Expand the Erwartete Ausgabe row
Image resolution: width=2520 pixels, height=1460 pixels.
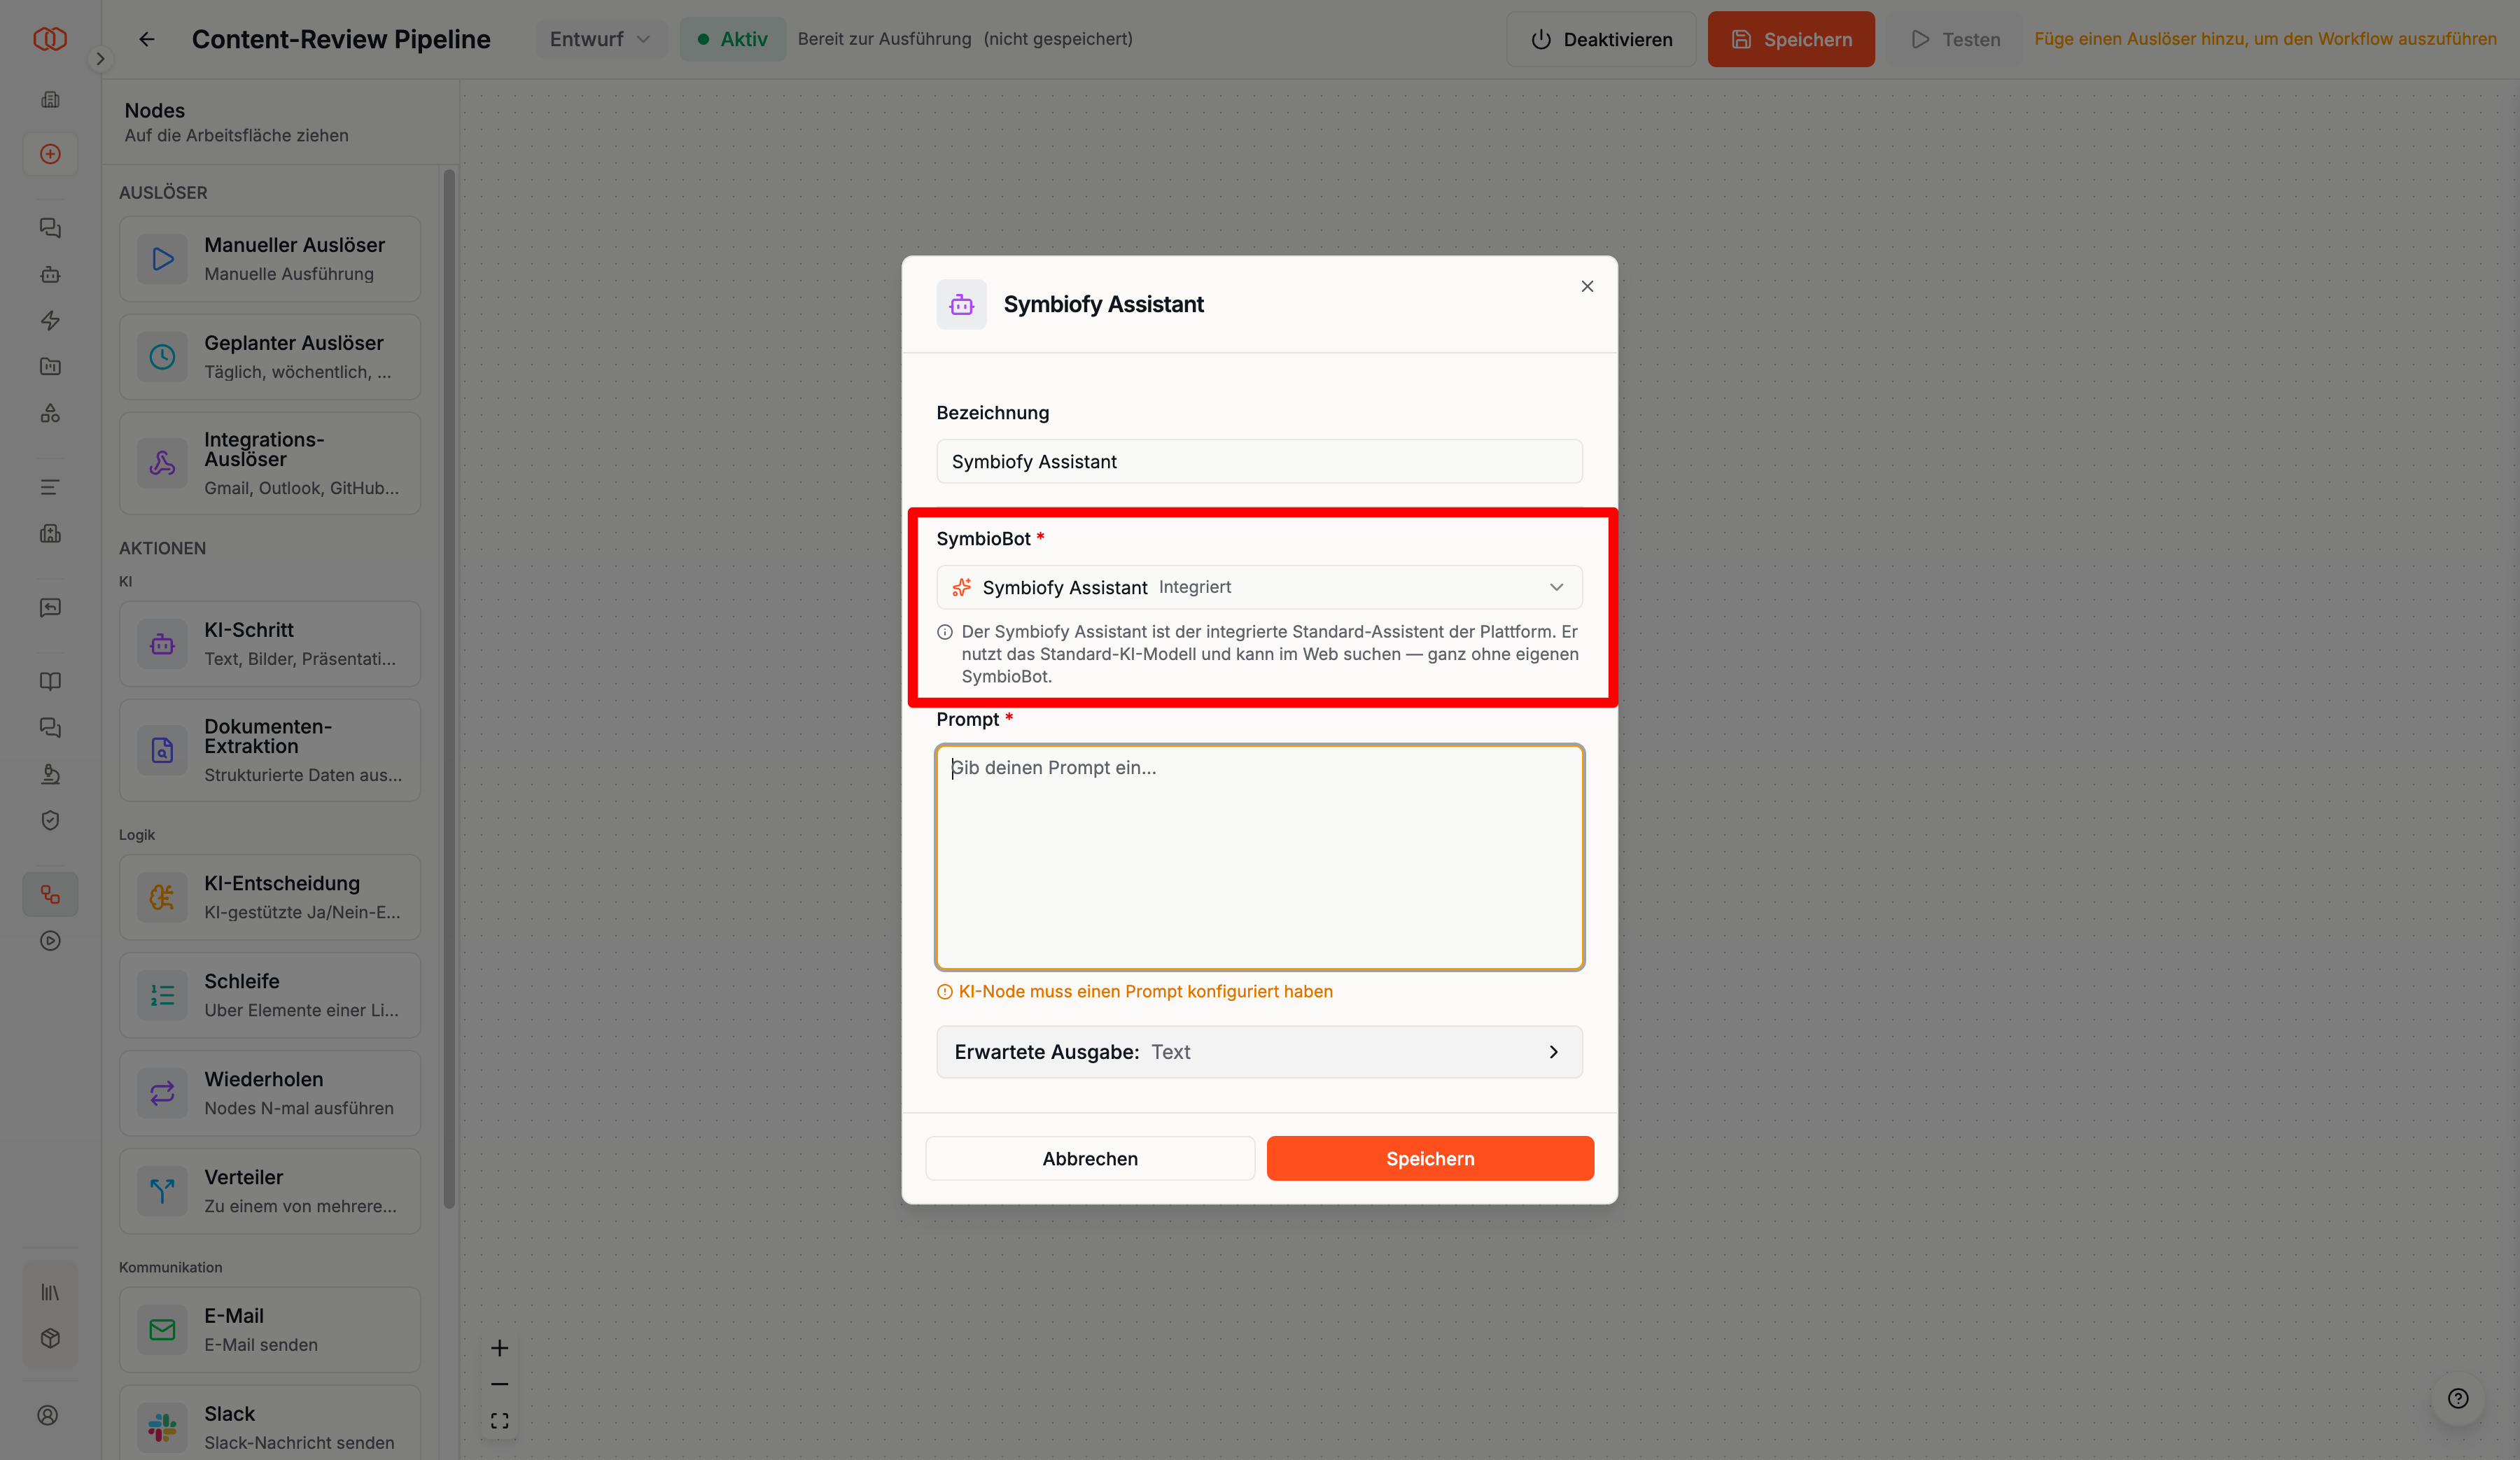[1259, 1052]
